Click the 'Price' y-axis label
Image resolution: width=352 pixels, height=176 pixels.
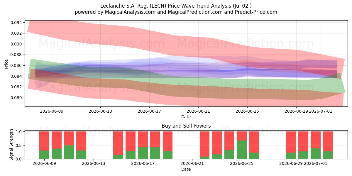click(6, 64)
